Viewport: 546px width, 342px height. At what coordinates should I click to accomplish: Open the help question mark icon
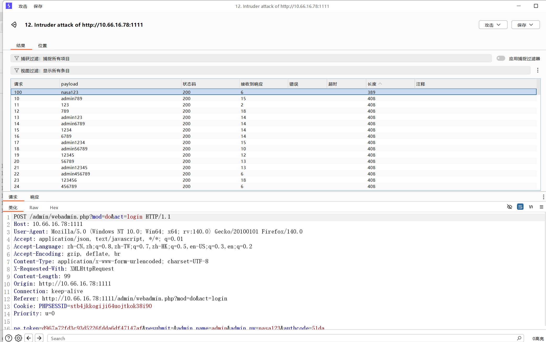point(9,338)
